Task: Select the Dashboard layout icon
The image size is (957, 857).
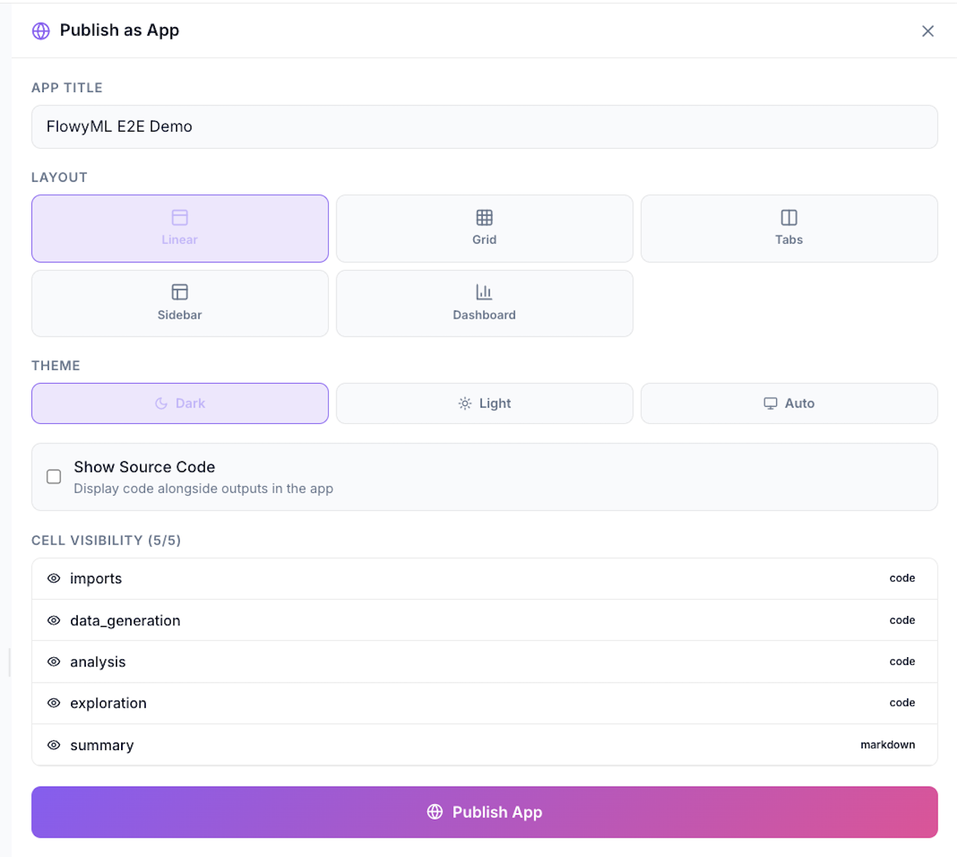Action: (484, 292)
